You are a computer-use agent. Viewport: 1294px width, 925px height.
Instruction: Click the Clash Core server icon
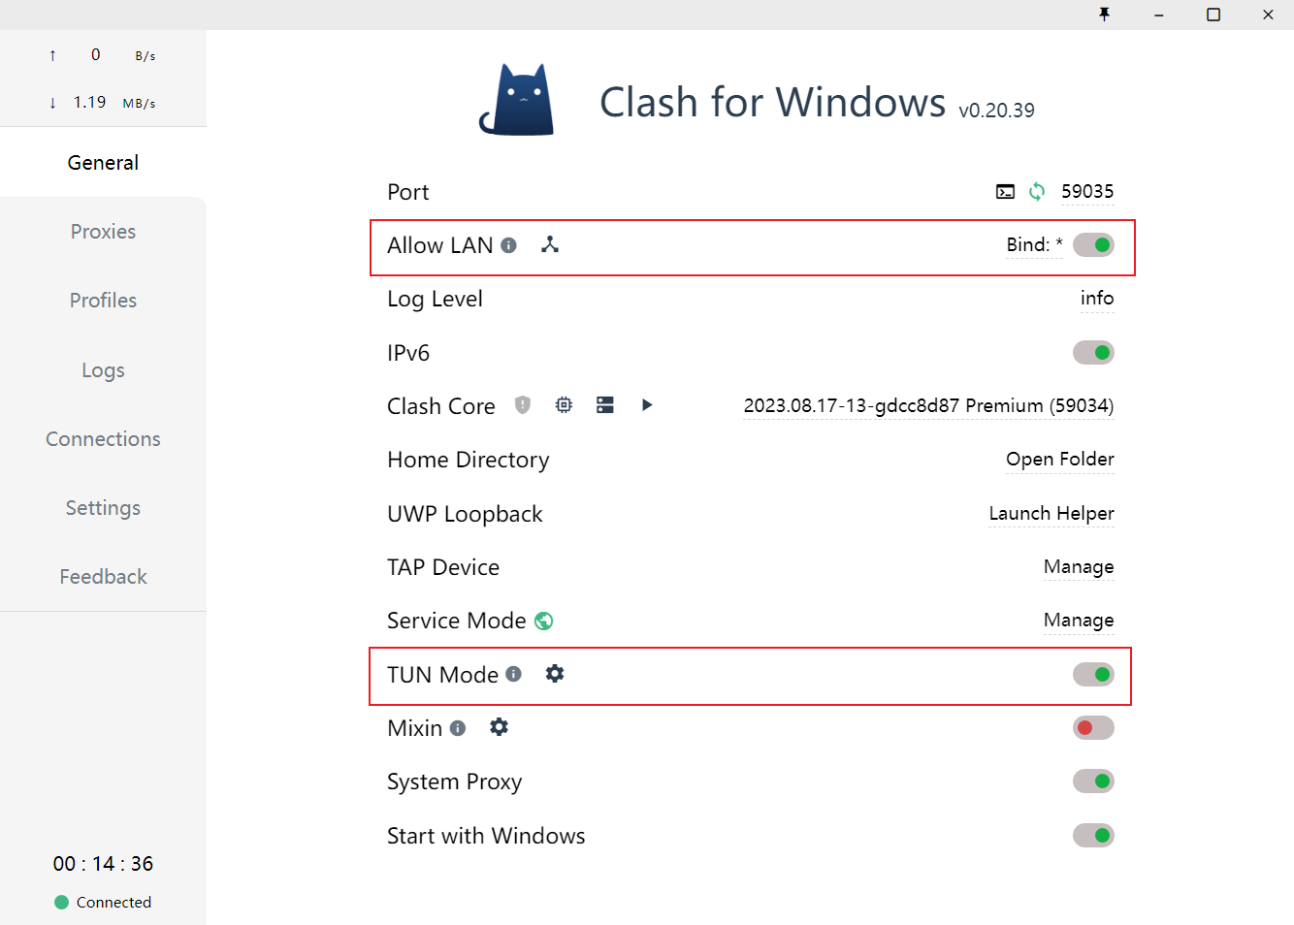coord(605,405)
